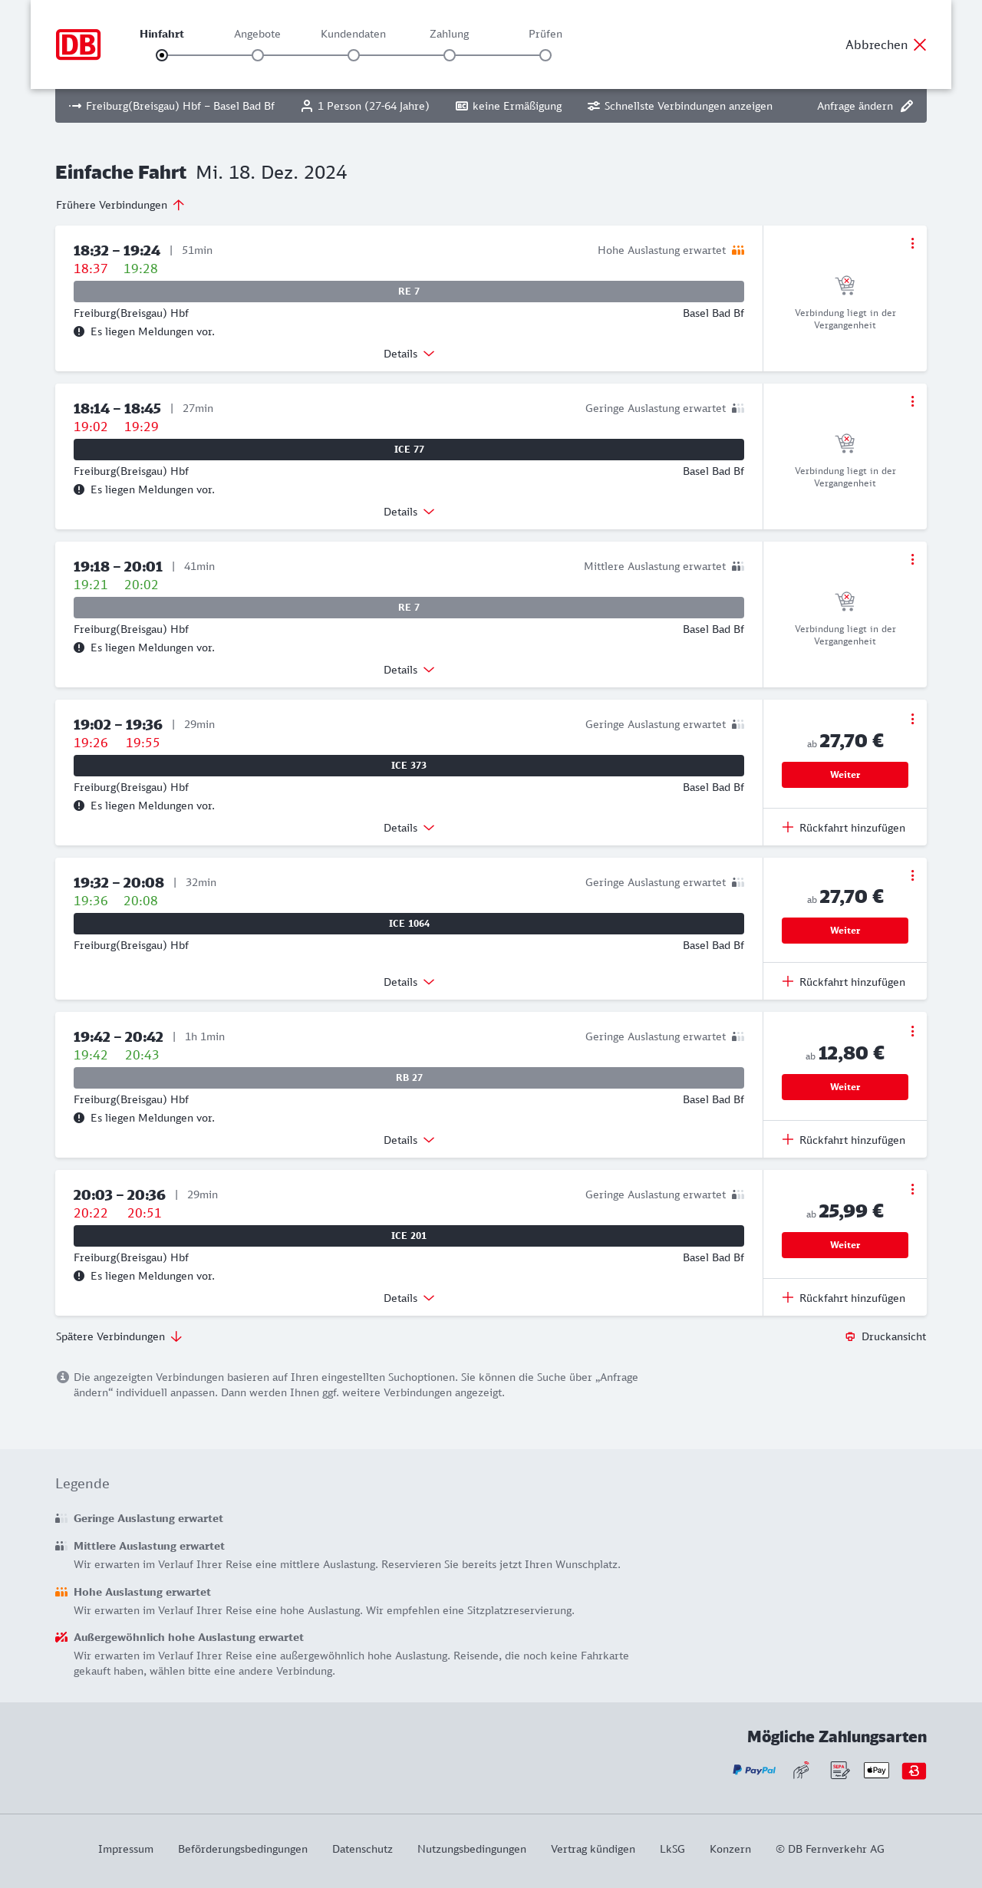
Task: Select the Angebote step circle
Action: point(258,55)
